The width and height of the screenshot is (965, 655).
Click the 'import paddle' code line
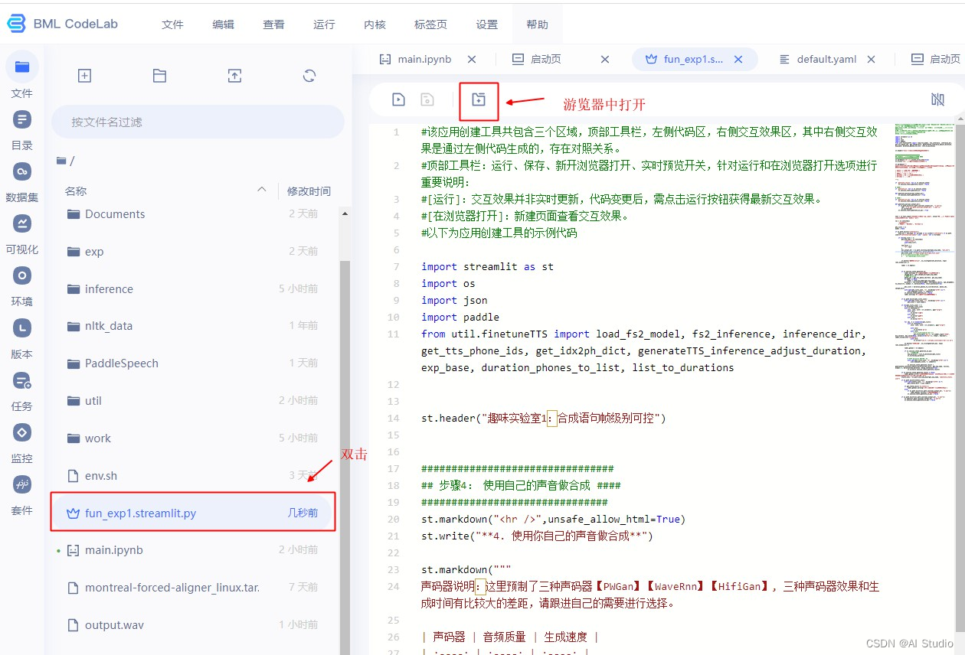click(x=460, y=318)
